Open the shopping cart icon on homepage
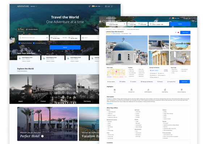207x144 pixels. tap(89, 6)
